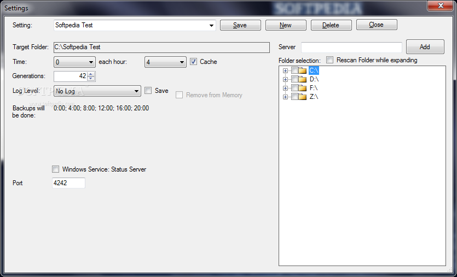This screenshot has width=457, height=277.
Task: Select the F:\ label in folder tree
Action: [x=314, y=88]
